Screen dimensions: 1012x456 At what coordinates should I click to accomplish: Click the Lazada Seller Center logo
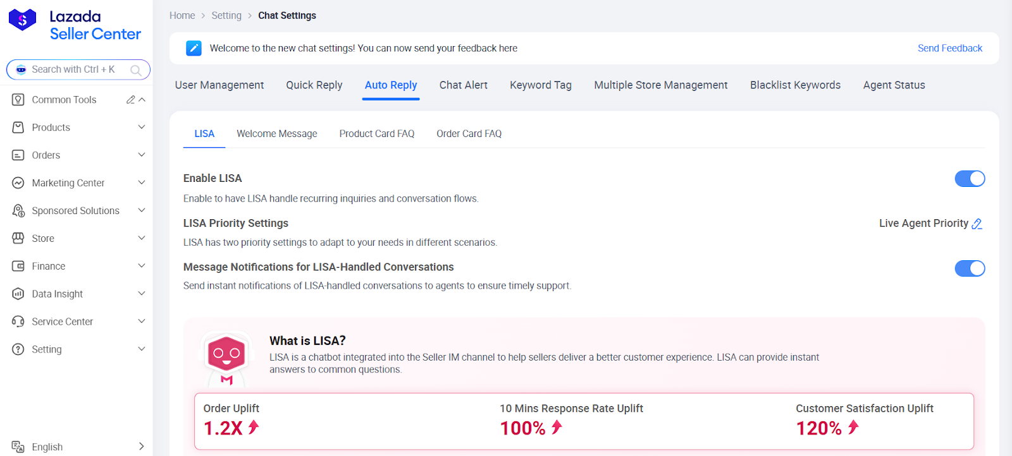75,25
